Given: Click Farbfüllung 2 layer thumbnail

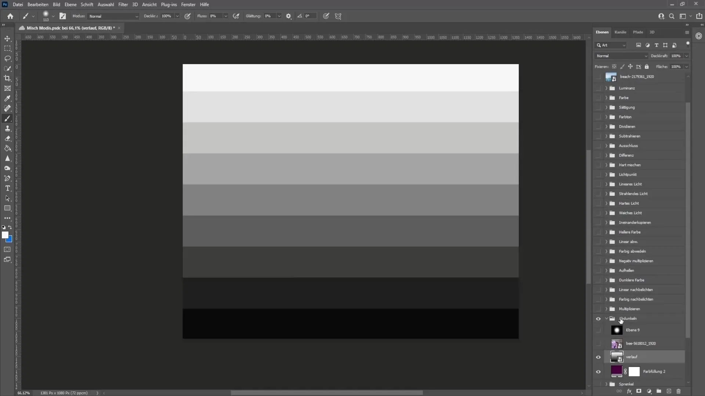Looking at the screenshot, I should pos(617,371).
